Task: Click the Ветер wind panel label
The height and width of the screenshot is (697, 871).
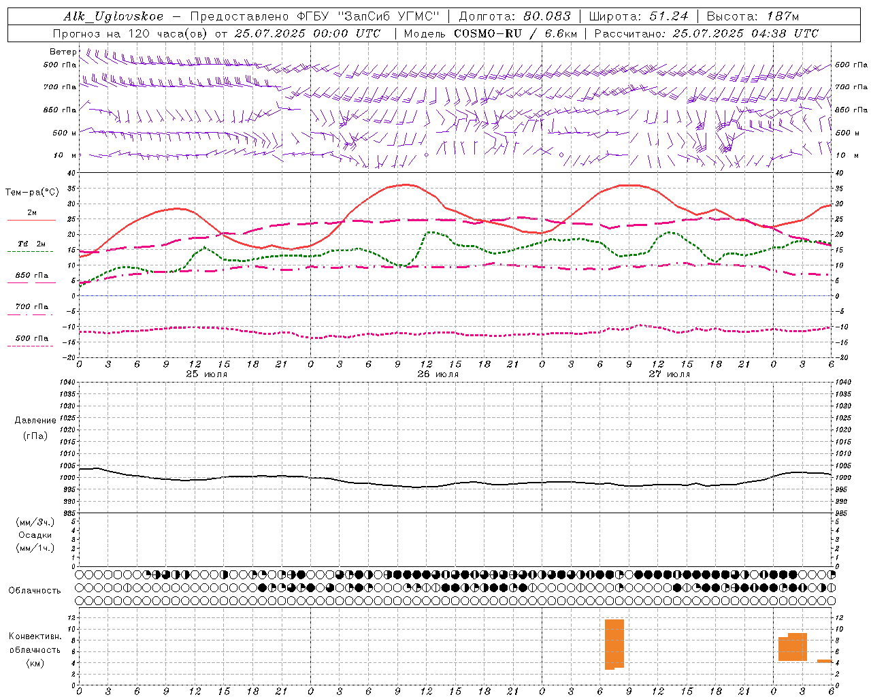Action: 63,52
